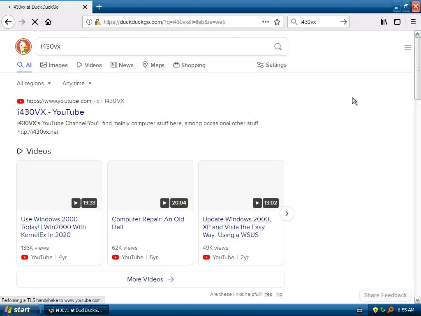The width and height of the screenshot is (421, 316).
Task: Click the Share Feedback button
Action: [x=385, y=295]
